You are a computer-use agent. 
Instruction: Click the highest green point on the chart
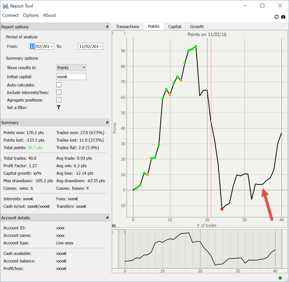pos(196,46)
